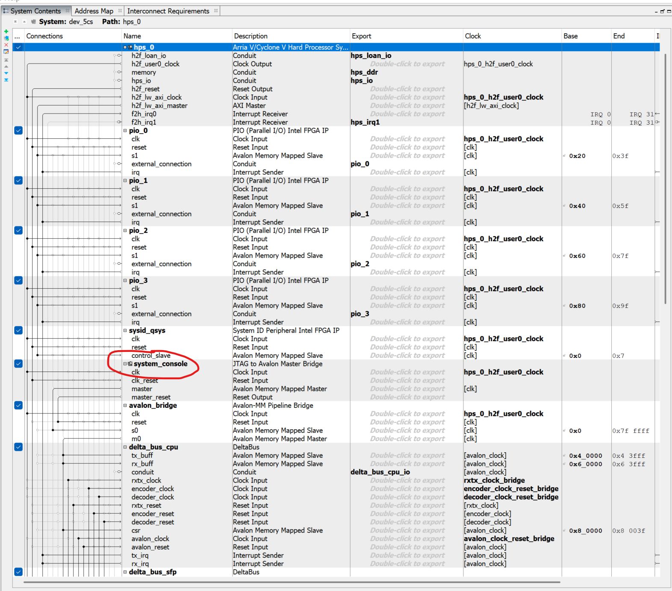
Task: Click the add instance icon below the plus
Action: click(6, 38)
